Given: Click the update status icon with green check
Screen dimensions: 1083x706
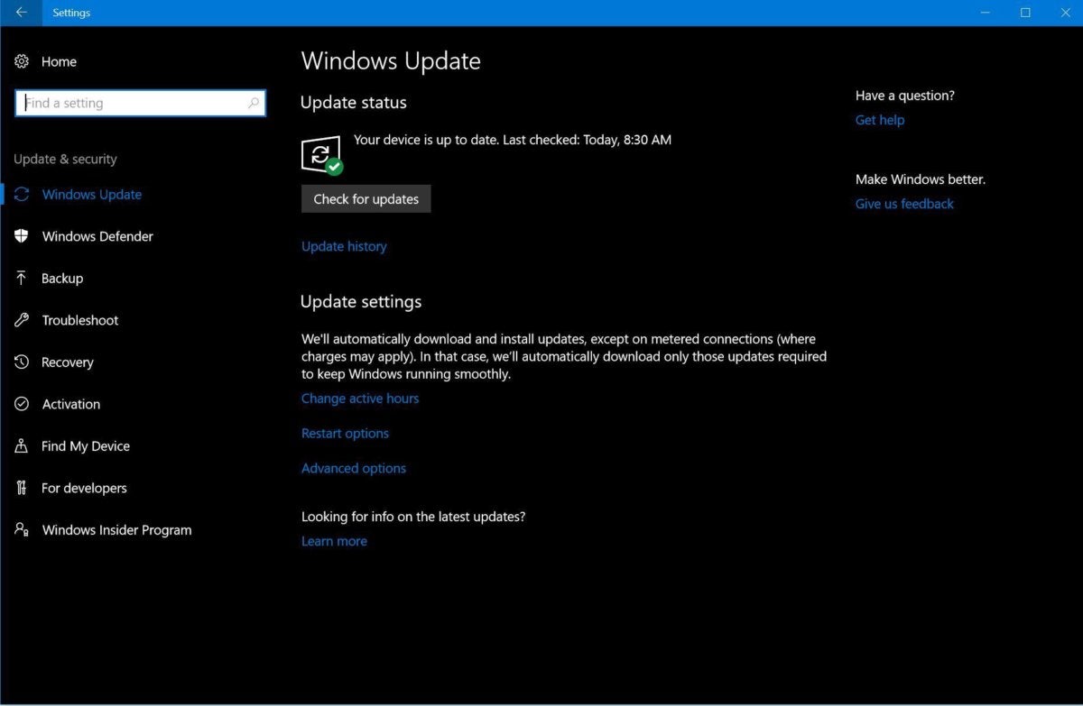Looking at the screenshot, I should point(321,155).
